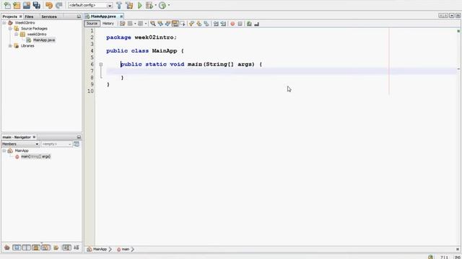The height and width of the screenshot is (259, 462).
Task: Select MainApp.java in the Projects tree
Action: coord(43,40)
